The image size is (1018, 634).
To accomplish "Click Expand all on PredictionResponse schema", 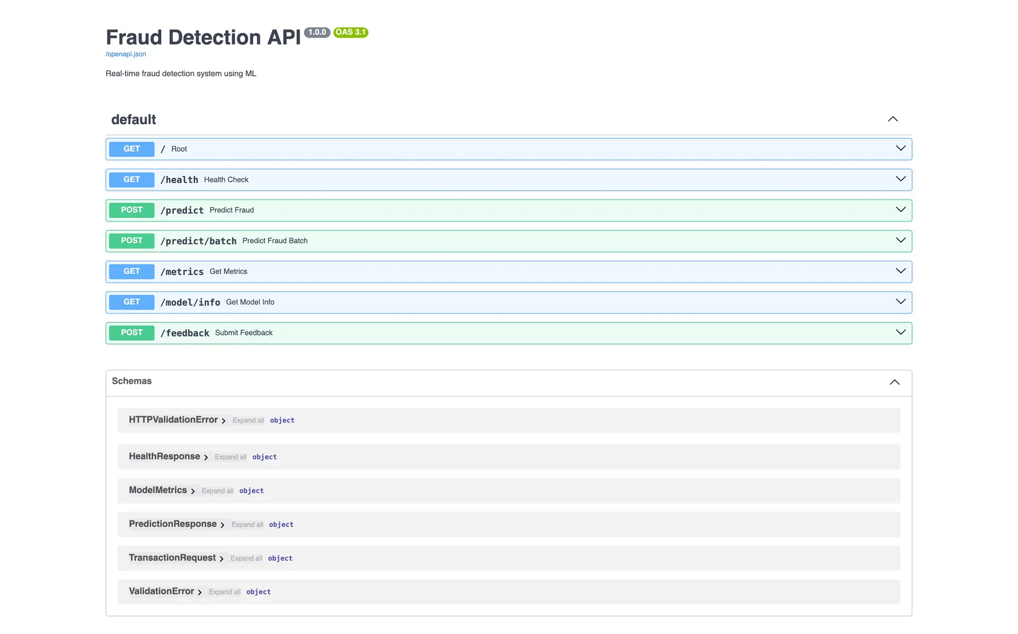I will click(x=247, y=524).
